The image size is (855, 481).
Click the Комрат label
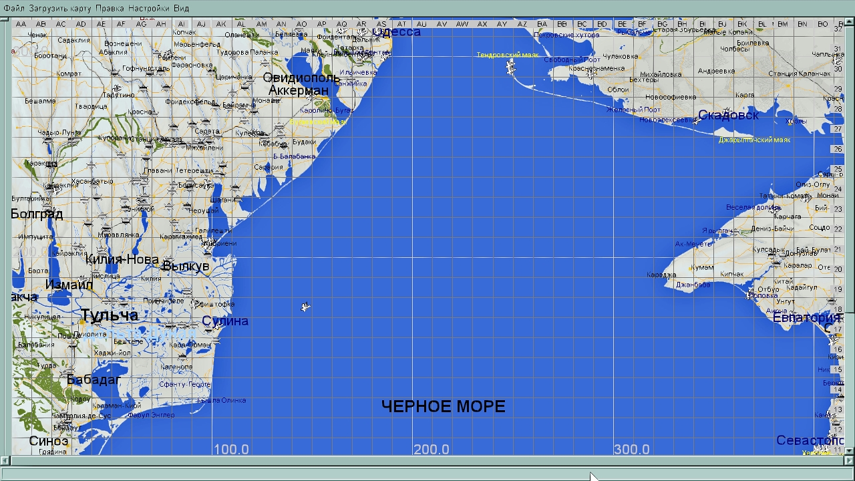point(69,73)
